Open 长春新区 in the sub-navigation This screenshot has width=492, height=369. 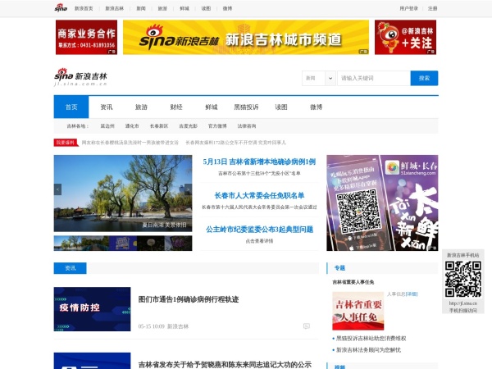click(159, 126)
